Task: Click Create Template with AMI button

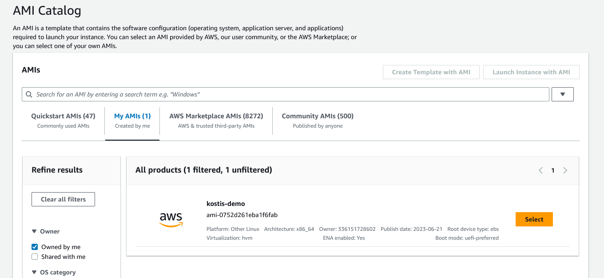Action: tap(431, 72)
